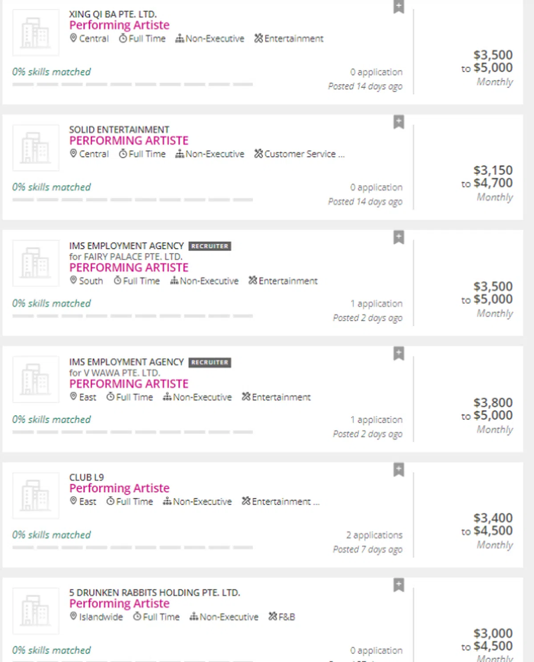This screenshot has height=662, width=534.
Task: Click location pin icon beside South
Action: point(73,280)
